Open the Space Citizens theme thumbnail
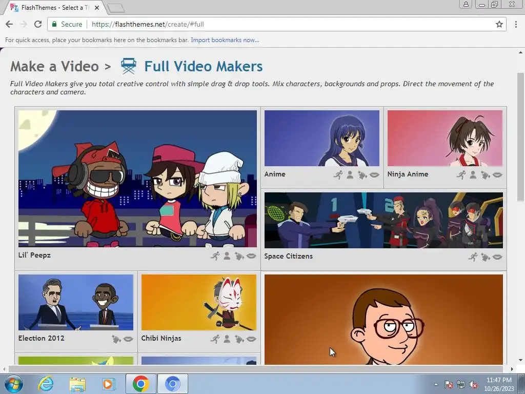 point(383,220)
